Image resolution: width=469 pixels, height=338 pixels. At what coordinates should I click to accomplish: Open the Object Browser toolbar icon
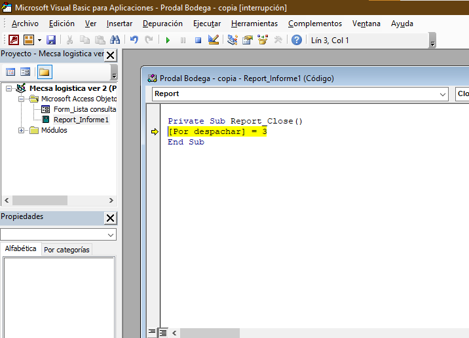(263, 40)
